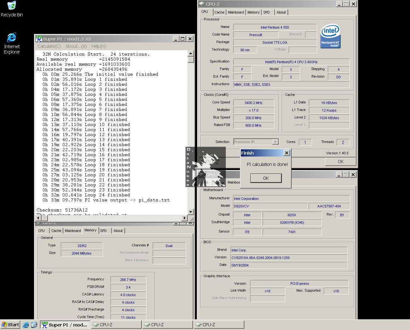
Task: Click scroll down arrow in Super PI log
Action: (x=191, y=212)
